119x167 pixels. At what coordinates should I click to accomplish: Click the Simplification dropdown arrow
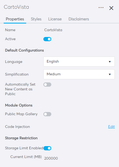(x=110, y=74)
